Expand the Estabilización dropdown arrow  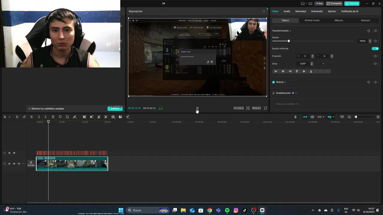296,93
